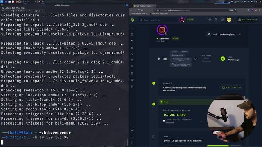Click STARTING POINT button in Connect card
This screenshot has width=262, height=147.
pos(231,87)
